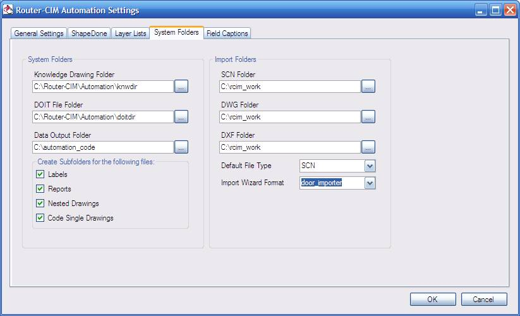Toggle the Code Single Drawings checkbox
The image size is (520, 316).
coord(40,218)
